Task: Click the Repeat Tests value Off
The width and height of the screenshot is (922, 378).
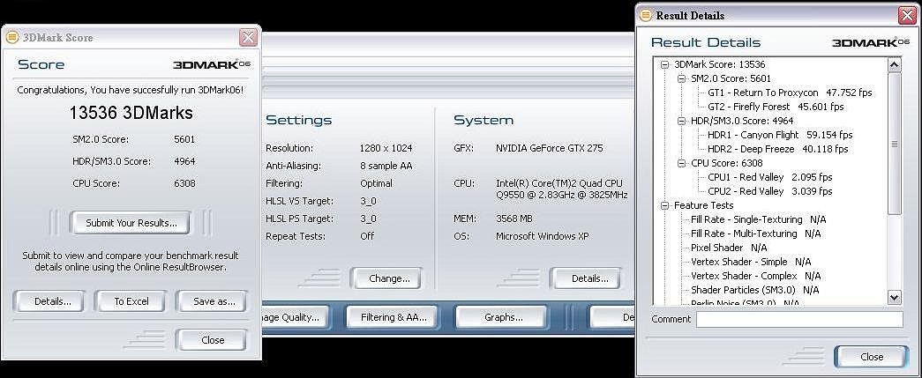Action: coord(367,236)
